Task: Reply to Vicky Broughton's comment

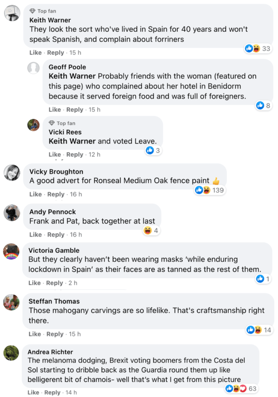Action: [56, 194]
